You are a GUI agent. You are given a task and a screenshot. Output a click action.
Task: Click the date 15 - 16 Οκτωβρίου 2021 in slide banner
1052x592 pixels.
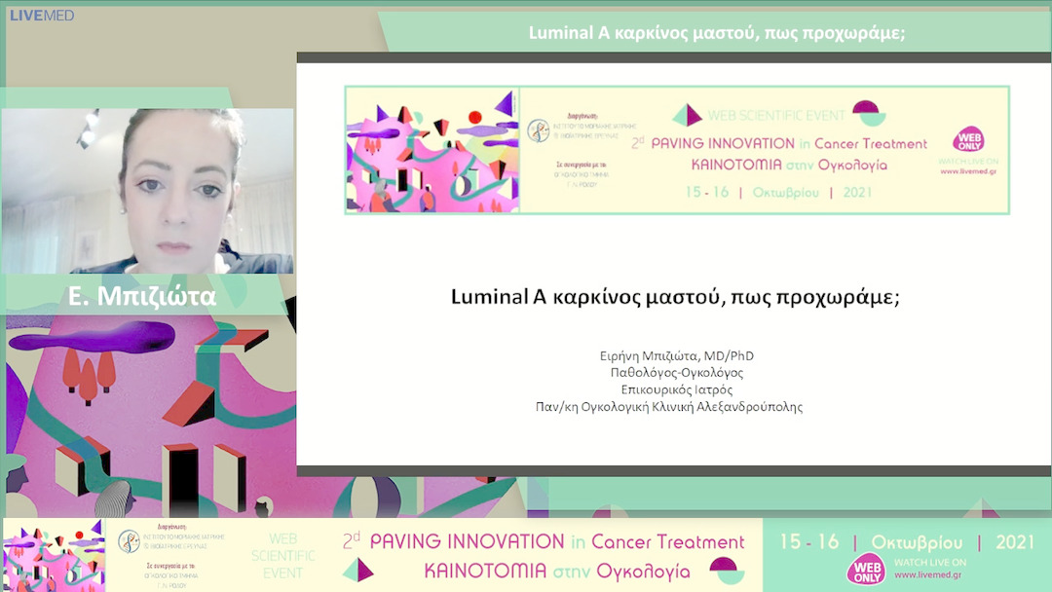(x=778, y=193)
